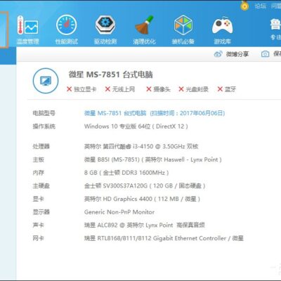Click the i3-4150 @ 3.50GHz processor value
This screenshot has height=281, width=281.
point(141,147)
